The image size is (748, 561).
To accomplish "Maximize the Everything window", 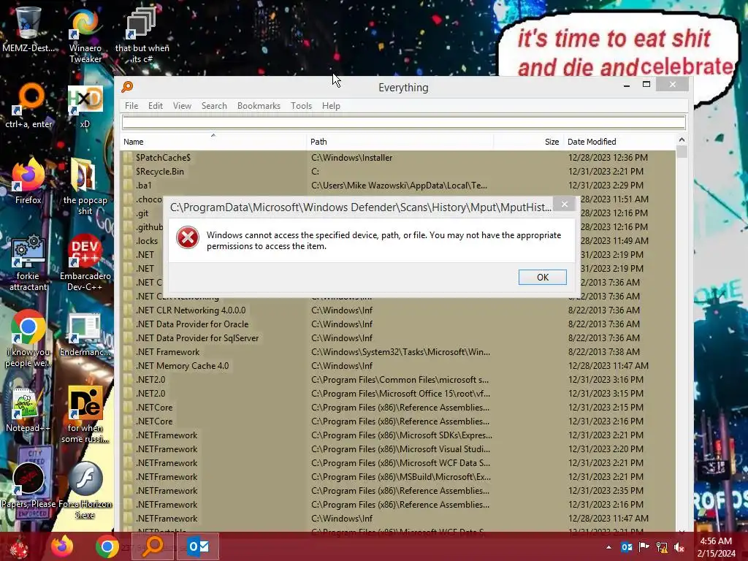I will click(x=646, y=85).
